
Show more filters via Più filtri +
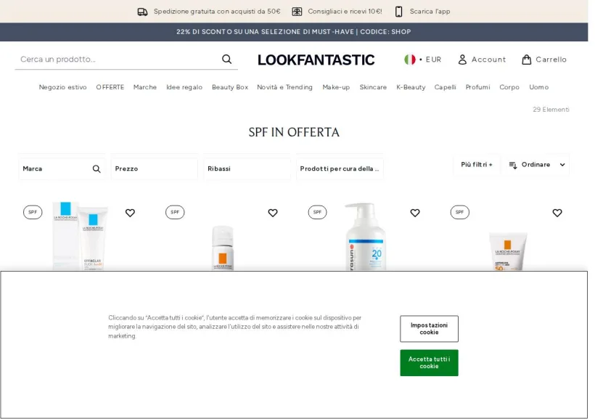(x=477, y=165)
